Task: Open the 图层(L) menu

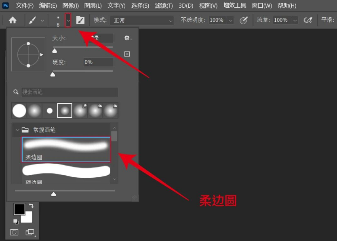Action: (x=93, y=5)
